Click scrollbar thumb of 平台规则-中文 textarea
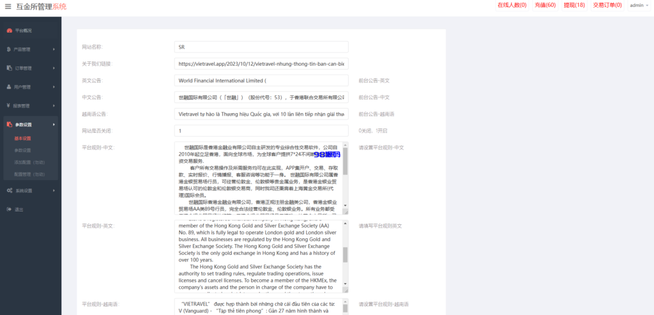This screenshot has height=315, width=654. pos(345,160)
